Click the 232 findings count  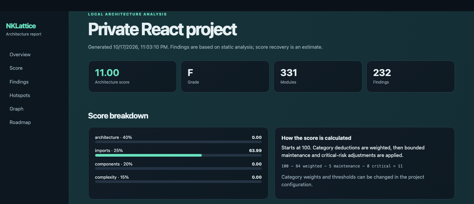382,72
